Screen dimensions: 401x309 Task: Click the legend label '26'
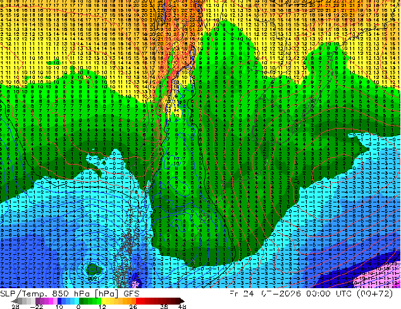133,306
